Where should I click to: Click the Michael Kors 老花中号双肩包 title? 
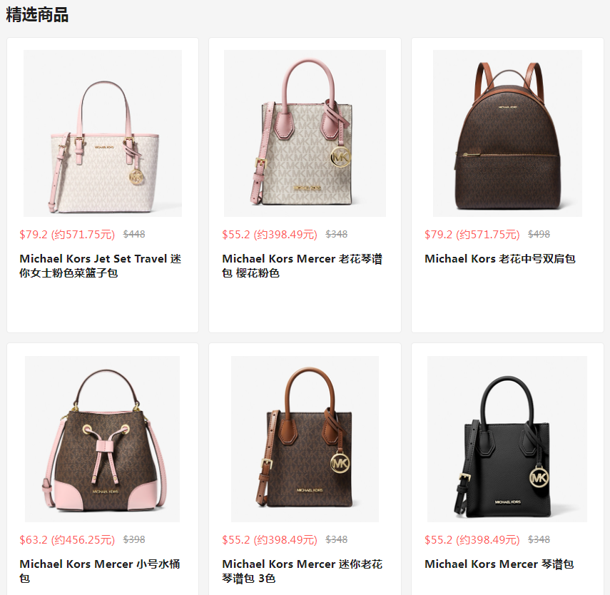tap(500, 259)
